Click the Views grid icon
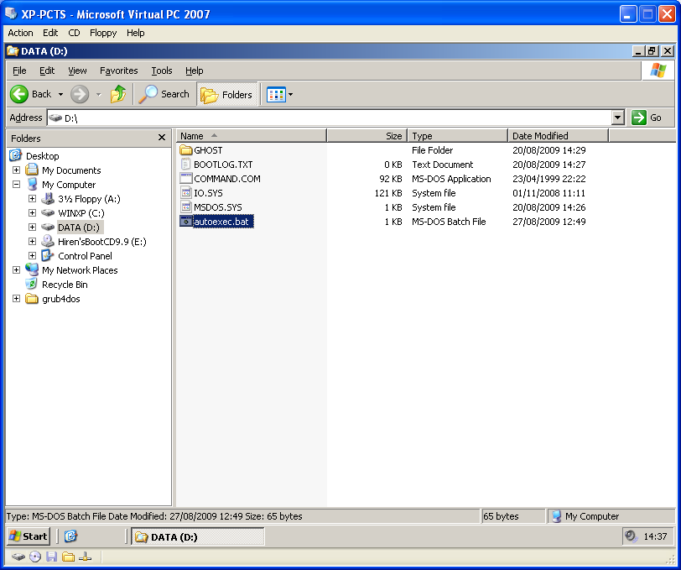Viewport: 681px width, 570px height. (x=276, y=94)
